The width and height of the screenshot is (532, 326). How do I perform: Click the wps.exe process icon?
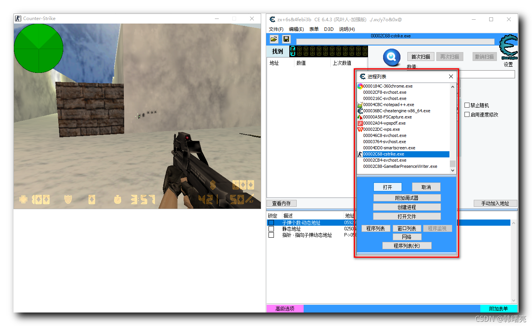[360, 129]
